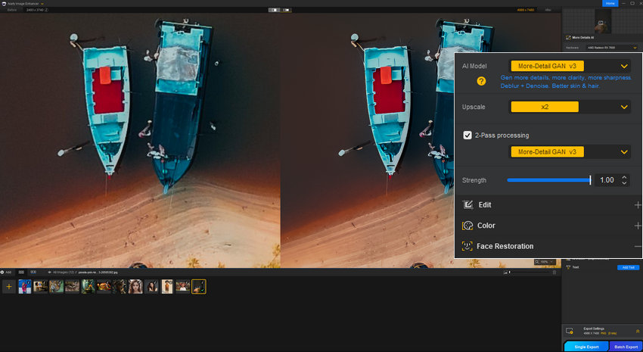The height and width of the screenshot is (352, 643).
Task: Click the delete trash icon
Action: (554, 272)
